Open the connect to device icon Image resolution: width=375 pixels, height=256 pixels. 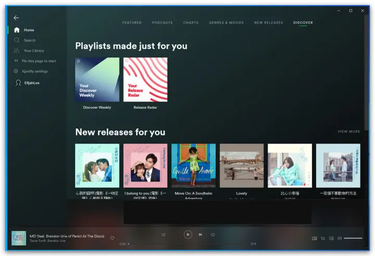coord(331,238)
